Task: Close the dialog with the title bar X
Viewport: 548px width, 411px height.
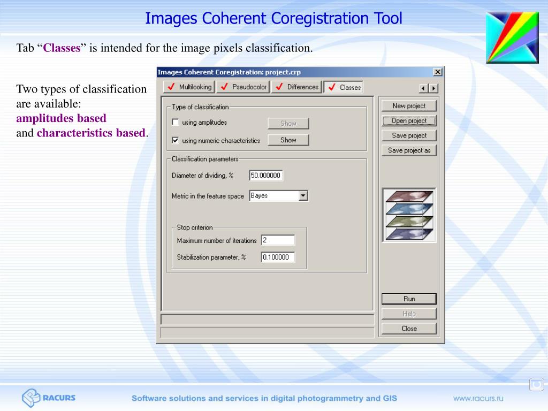Action: click(x=438, y=72)
